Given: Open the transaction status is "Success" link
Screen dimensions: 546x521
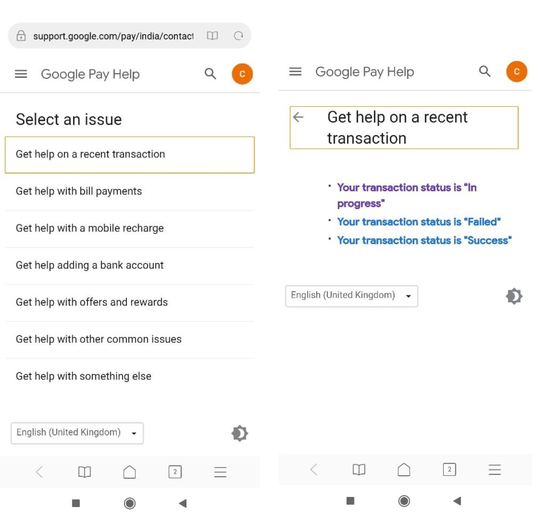Looking at the screenshot, I should tap(424, 241).
